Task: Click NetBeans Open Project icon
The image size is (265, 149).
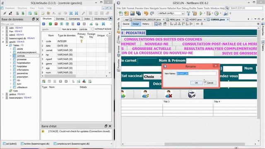Action: tap(132, 13)
